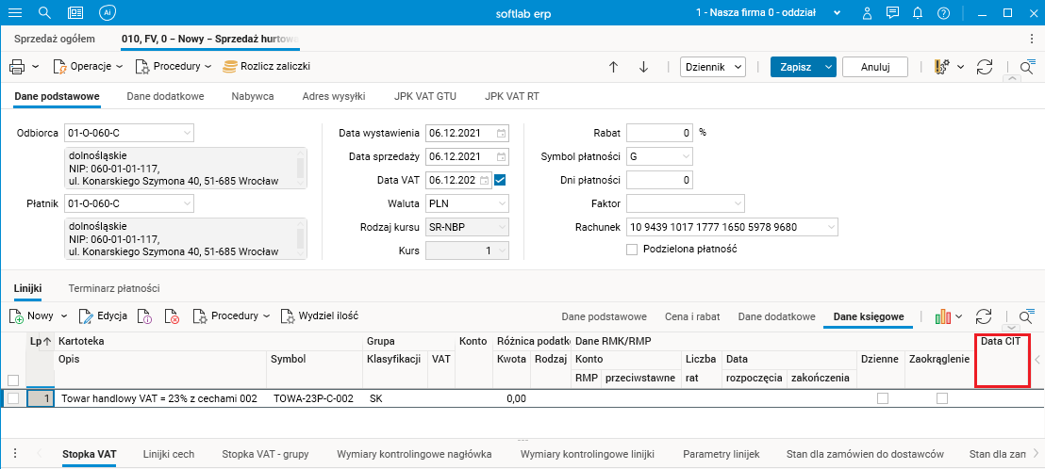Screen dimensions: 1045x469
Task: Open the user profile icon
Action: coord(867,12)
